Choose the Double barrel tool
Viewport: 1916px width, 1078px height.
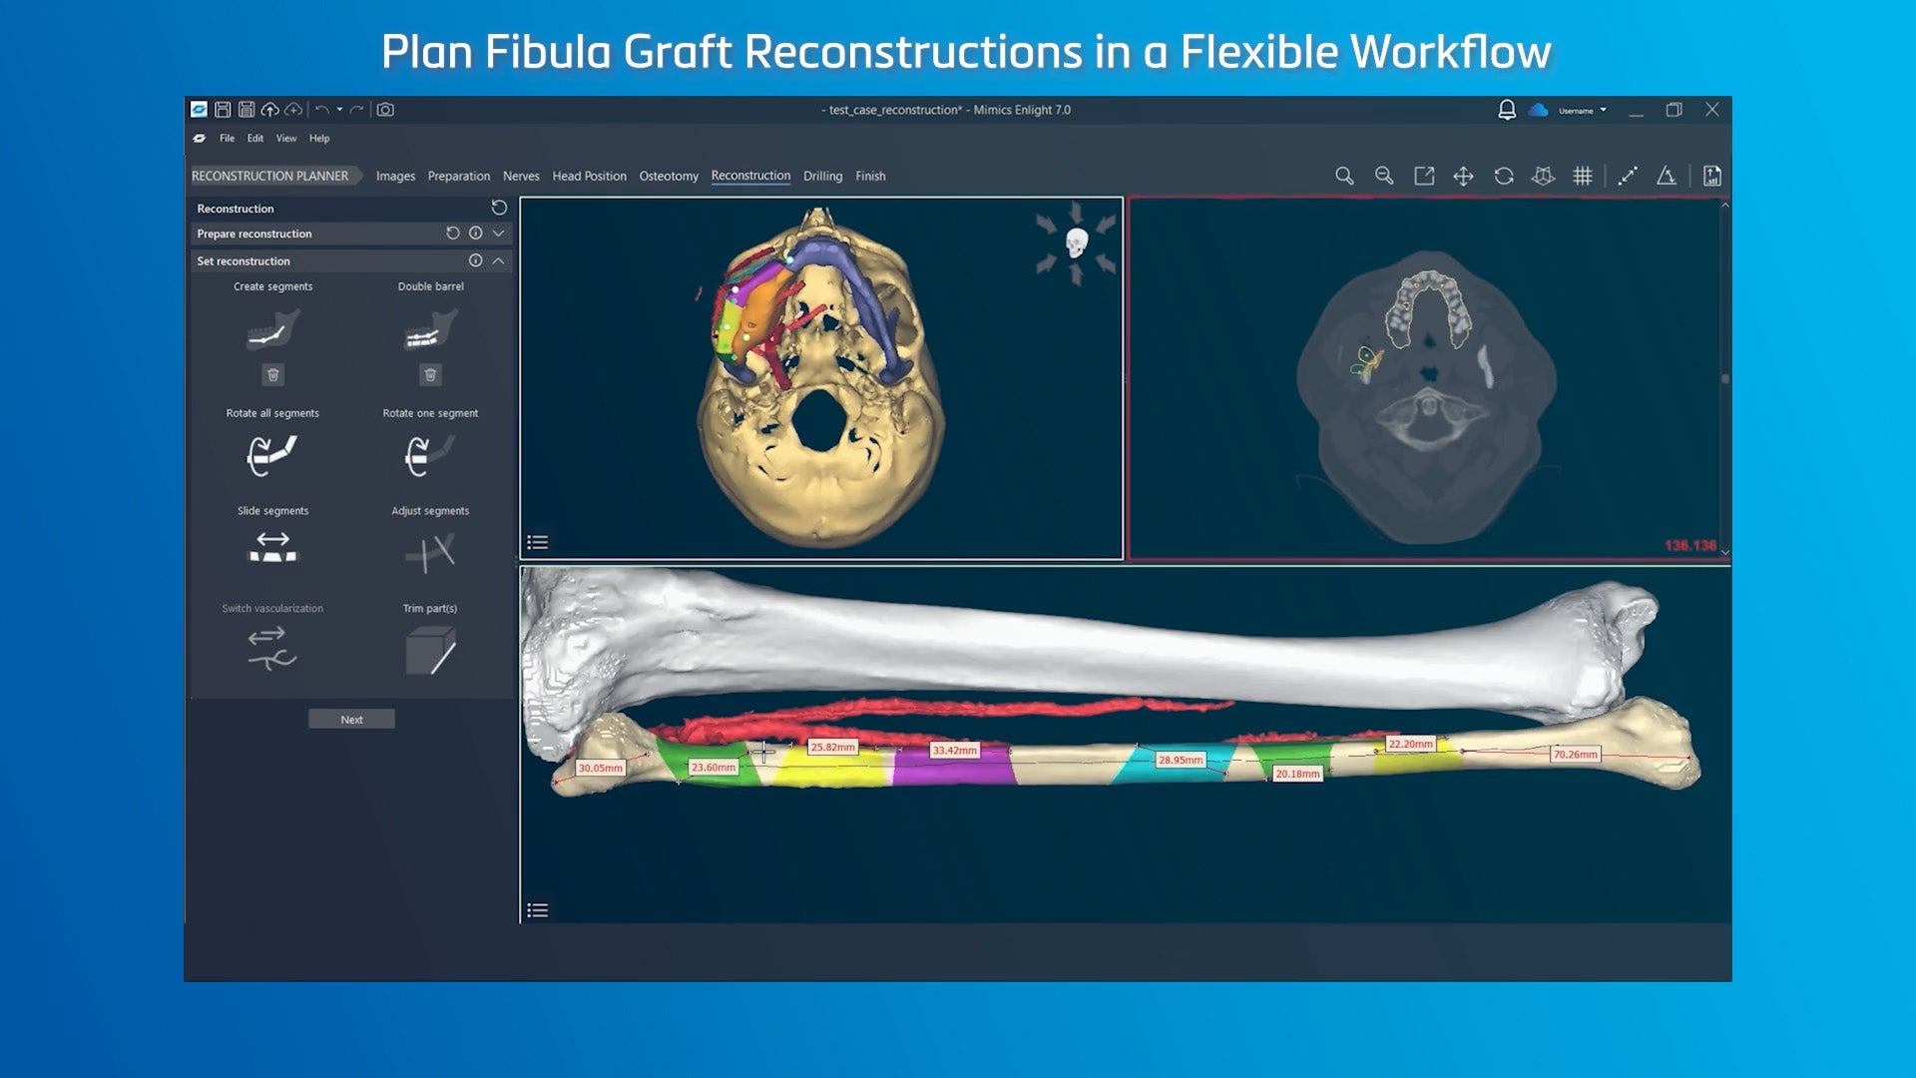click(430, 330)
